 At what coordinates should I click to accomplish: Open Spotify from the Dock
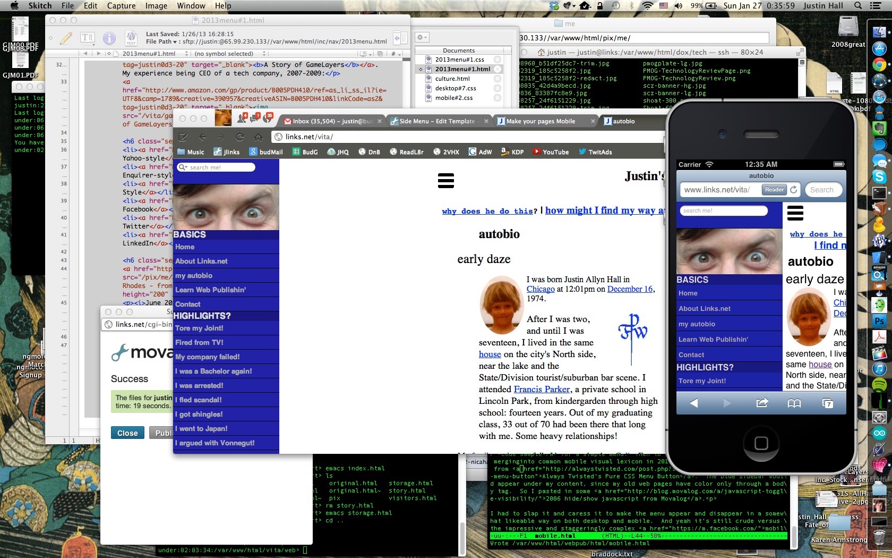coord(879,385)
